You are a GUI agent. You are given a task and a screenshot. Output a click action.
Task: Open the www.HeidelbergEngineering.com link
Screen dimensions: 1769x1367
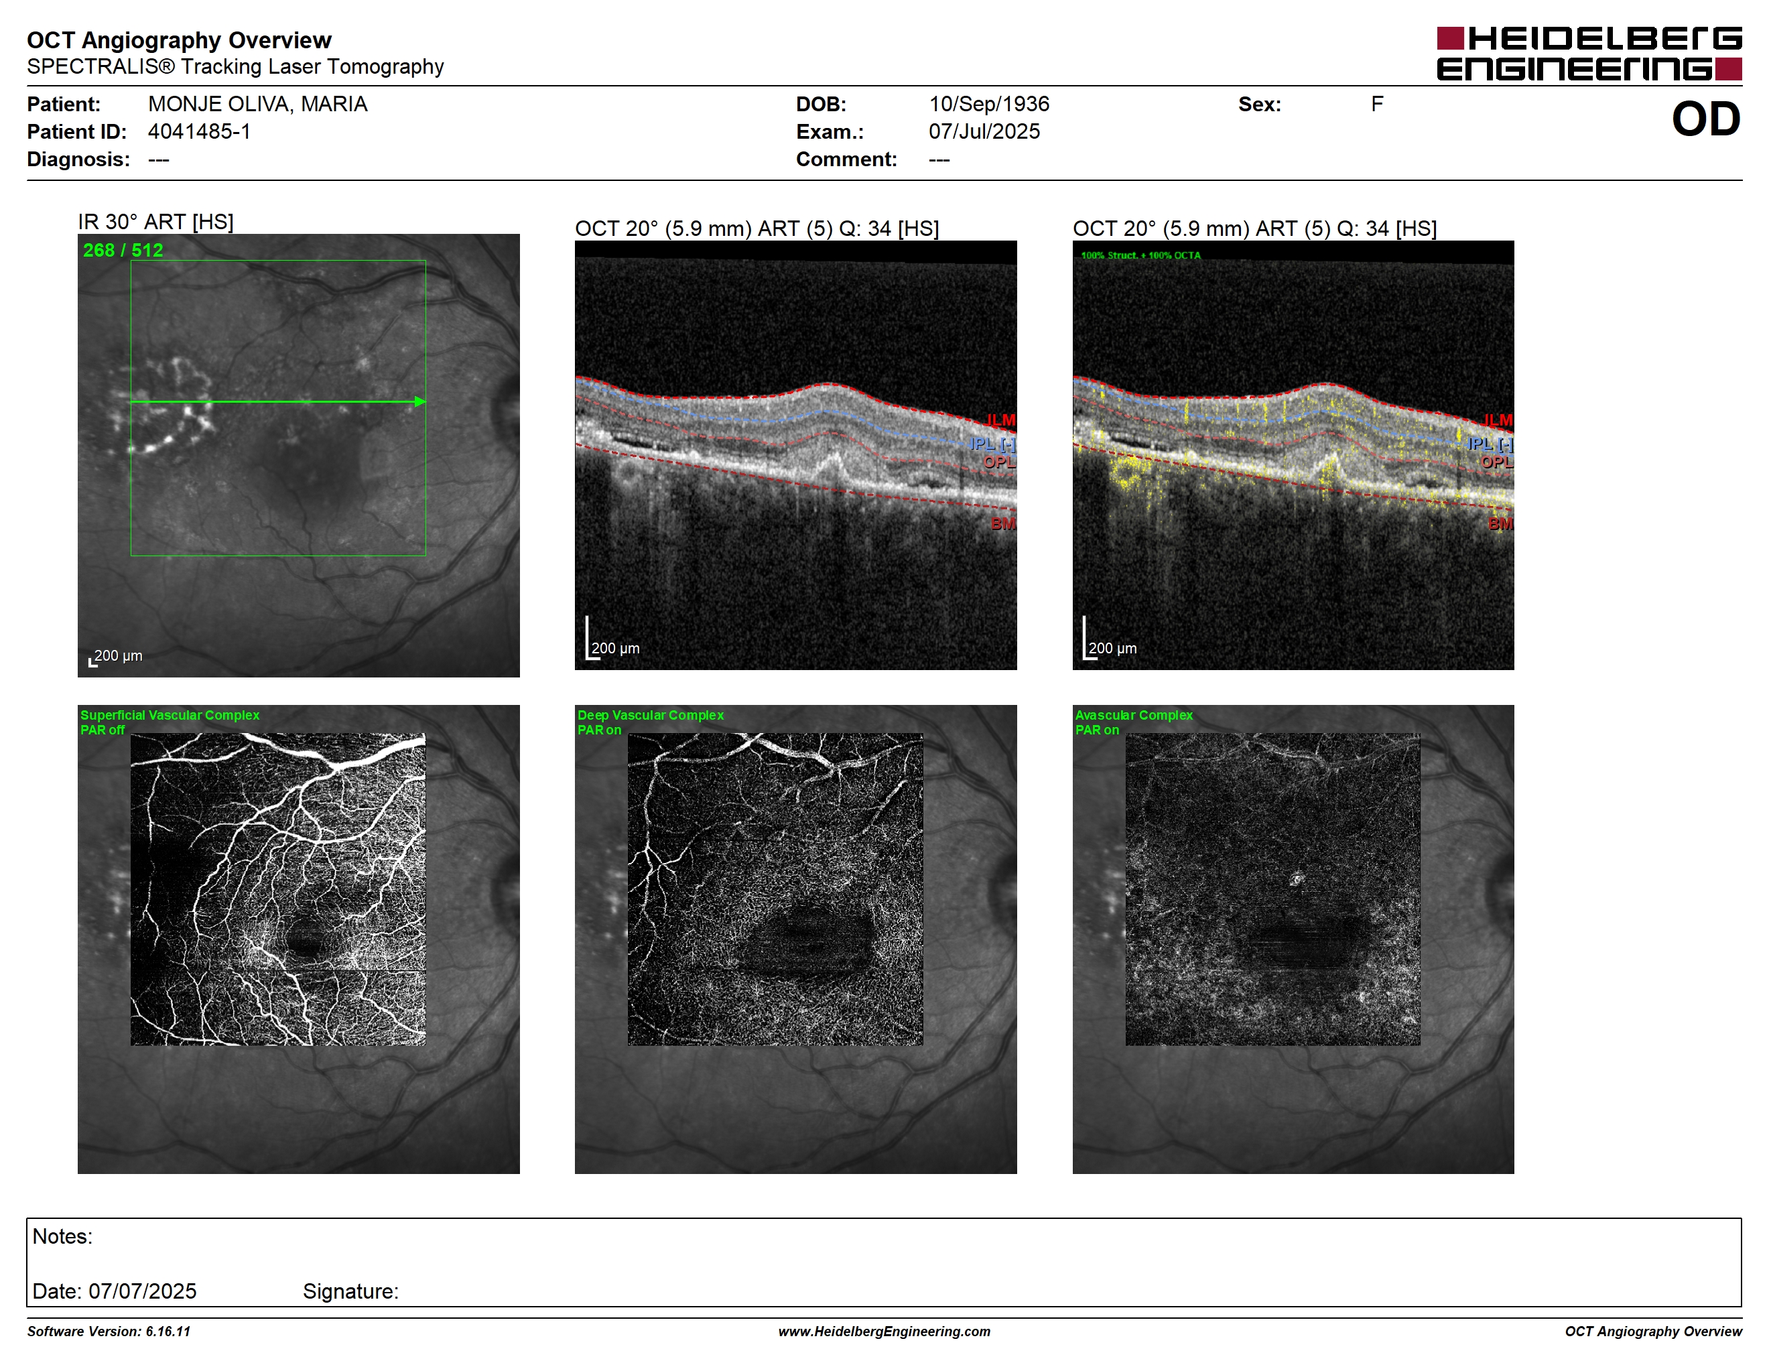[x=884, y=1331]
